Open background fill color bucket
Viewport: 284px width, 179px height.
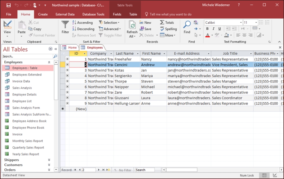(x=226, y=35)
